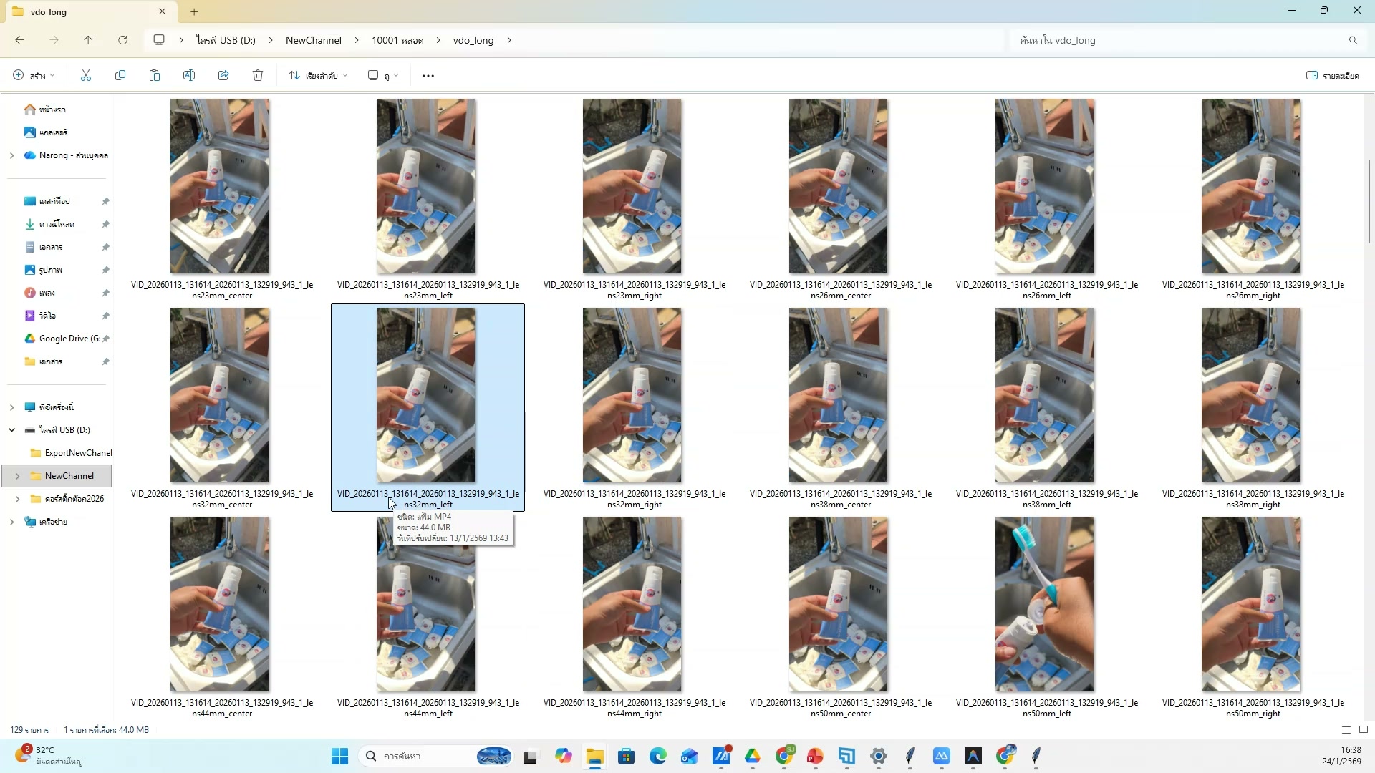Switch to large thumbnails view from status bar

point(1364,729)
